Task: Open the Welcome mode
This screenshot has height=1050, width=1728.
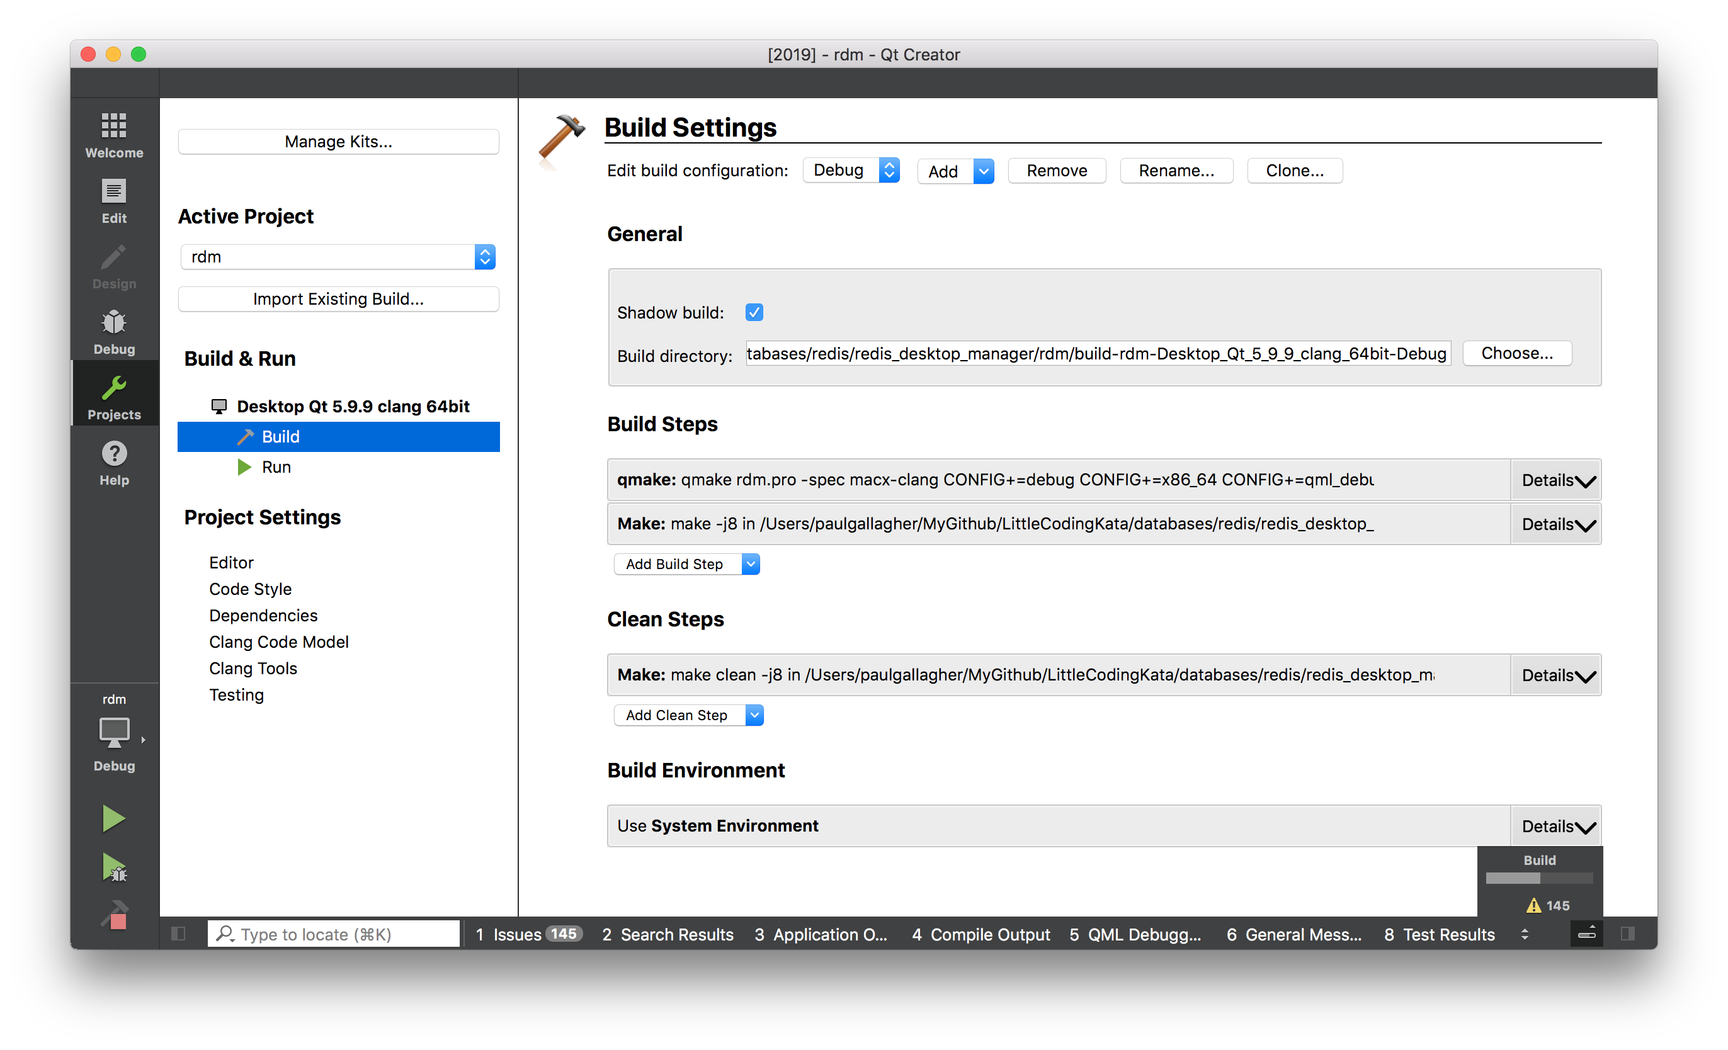Action: pyautogui.click(x=113, y=135)
